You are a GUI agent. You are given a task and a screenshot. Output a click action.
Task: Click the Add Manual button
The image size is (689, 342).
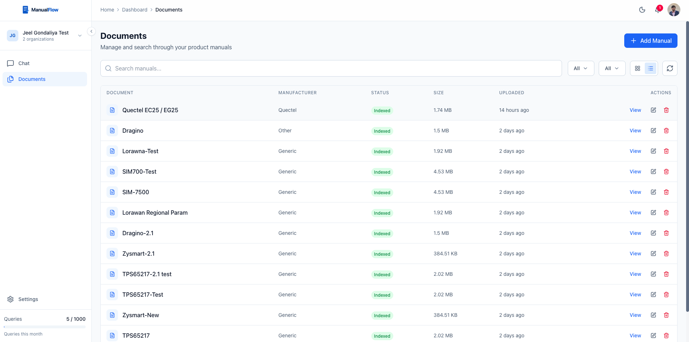click(651, 41)
